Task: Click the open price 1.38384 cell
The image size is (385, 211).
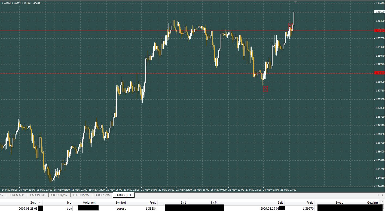Action: tap(151, 209)
